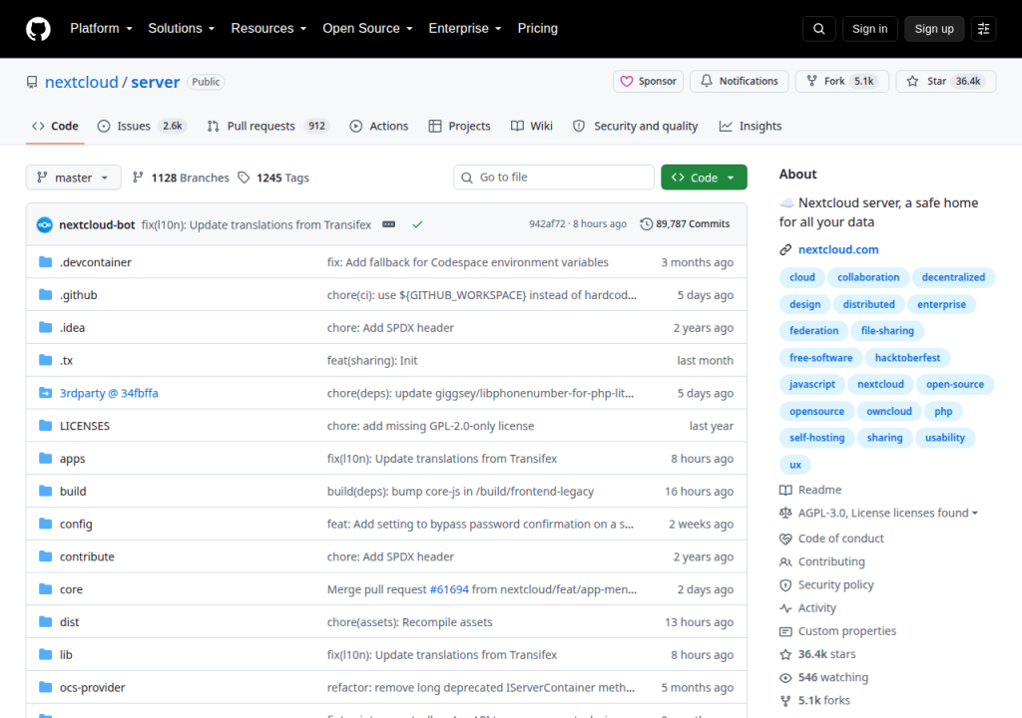Click the repository icon beside nextcloud
The height and width of the screenshot is (718, 1022).
tap(32, 82)
